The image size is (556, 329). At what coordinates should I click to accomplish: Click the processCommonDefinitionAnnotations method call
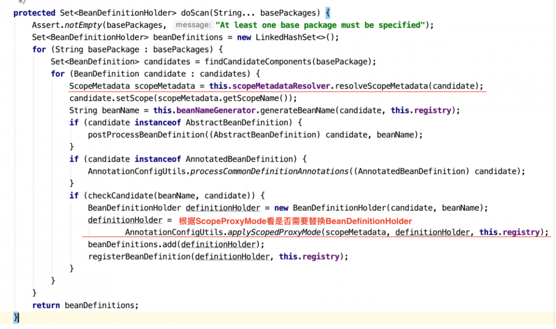[x=270, y=171]
